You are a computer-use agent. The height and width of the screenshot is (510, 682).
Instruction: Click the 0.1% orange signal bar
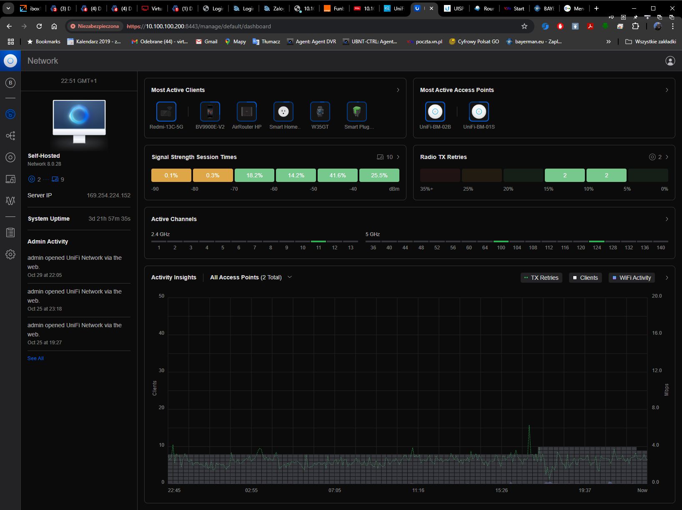171,175
